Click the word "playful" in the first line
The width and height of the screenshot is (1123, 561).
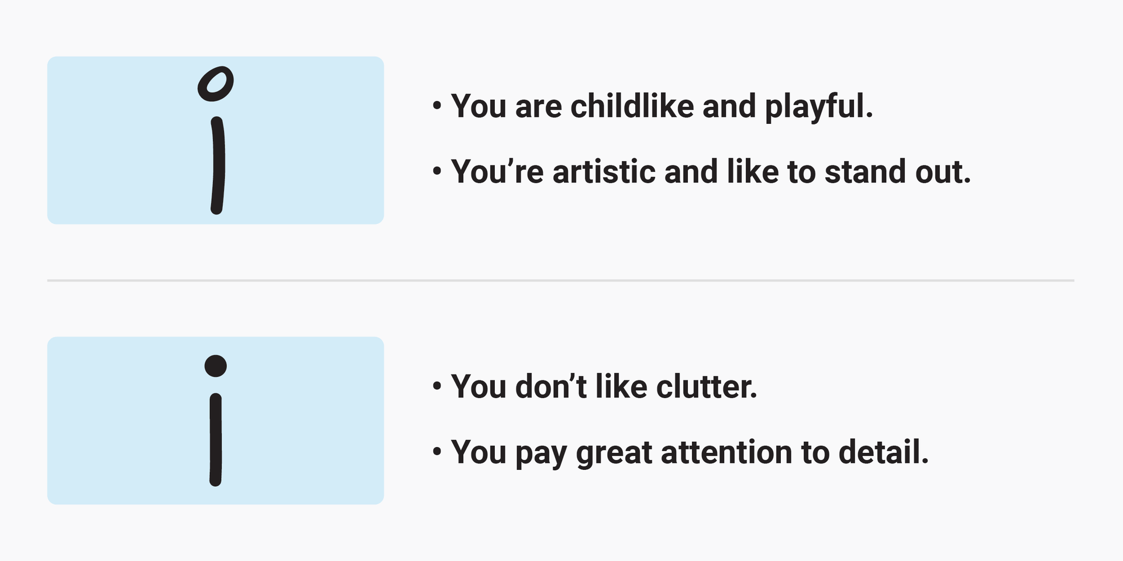coord(815,108)
